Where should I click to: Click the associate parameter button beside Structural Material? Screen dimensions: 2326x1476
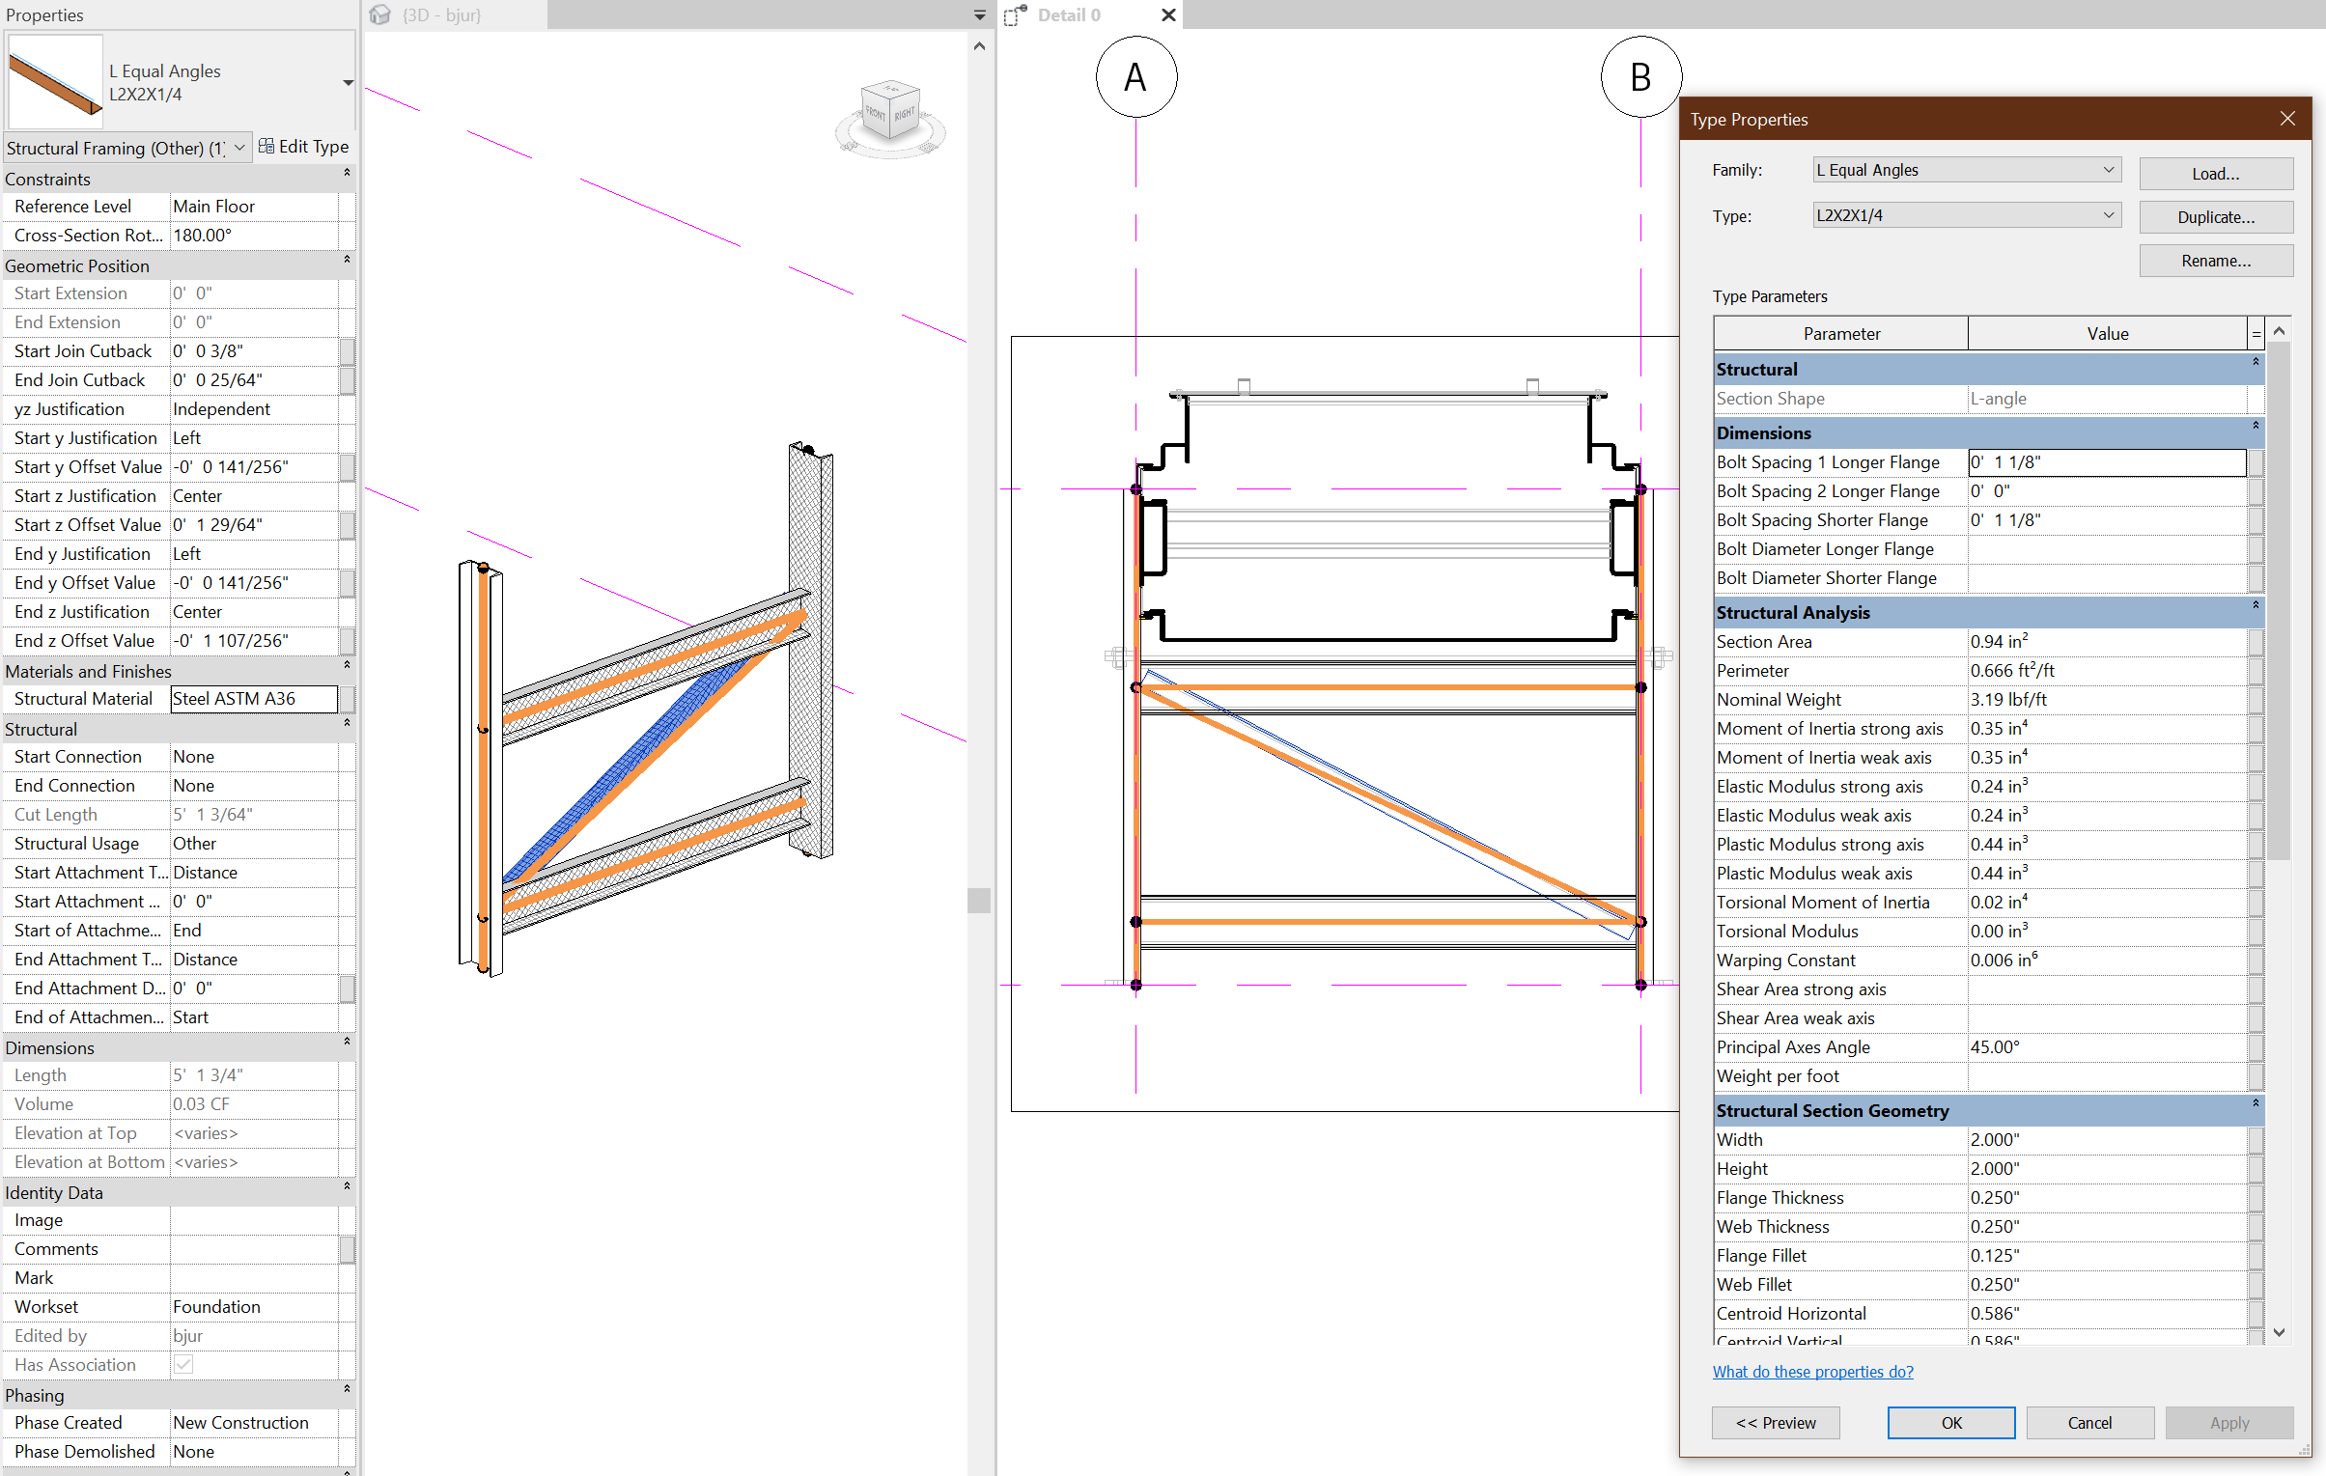(x=348, y=698)
